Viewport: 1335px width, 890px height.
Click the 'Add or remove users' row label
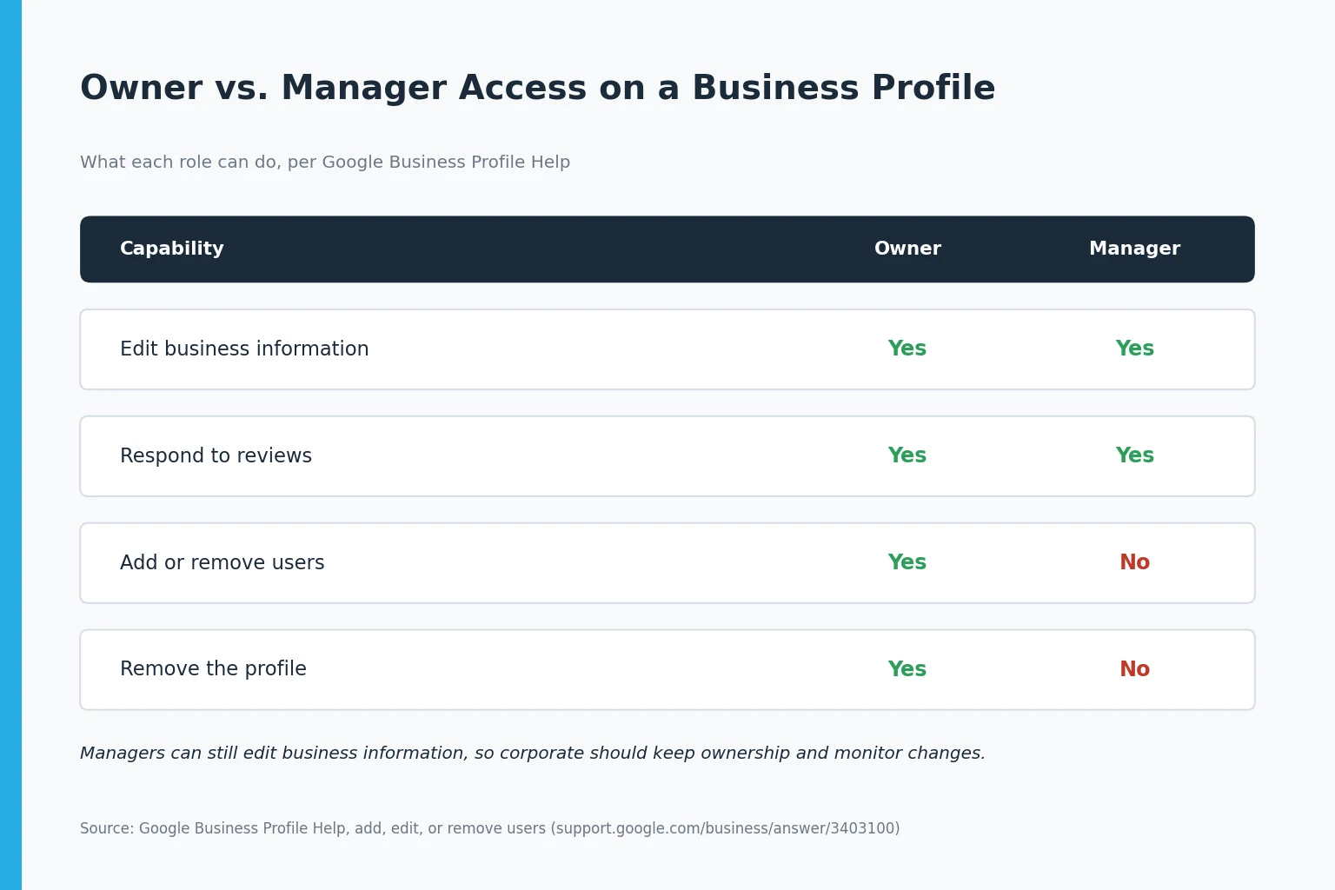pyautogui.click(x=222, y=562)
